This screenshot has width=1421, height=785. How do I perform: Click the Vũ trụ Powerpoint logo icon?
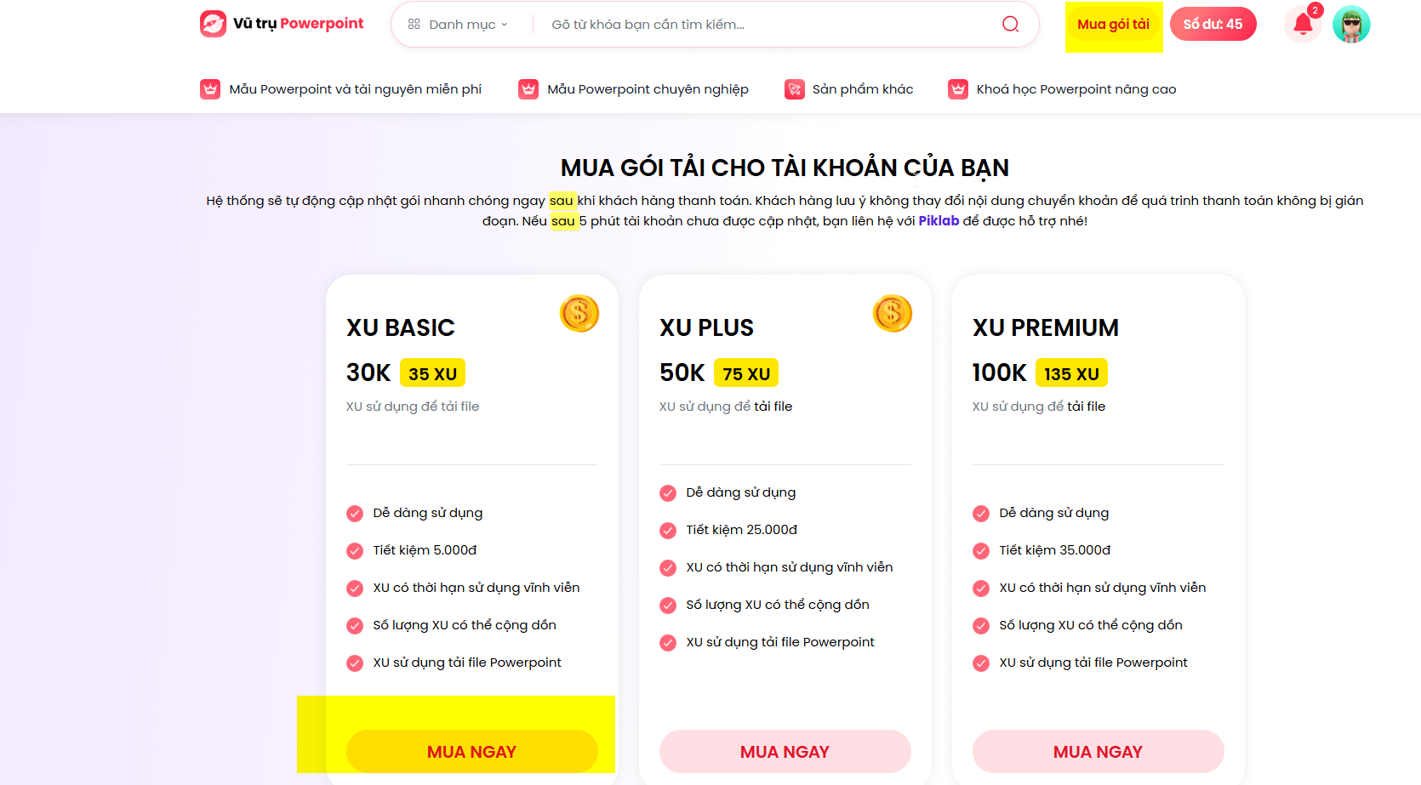point(213,24)
